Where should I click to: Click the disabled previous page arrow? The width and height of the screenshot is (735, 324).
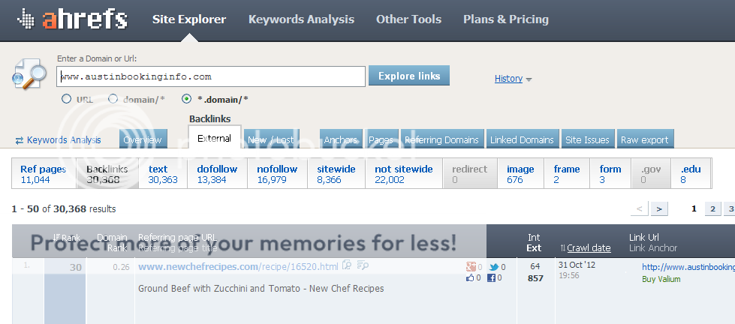pos(640,208)
